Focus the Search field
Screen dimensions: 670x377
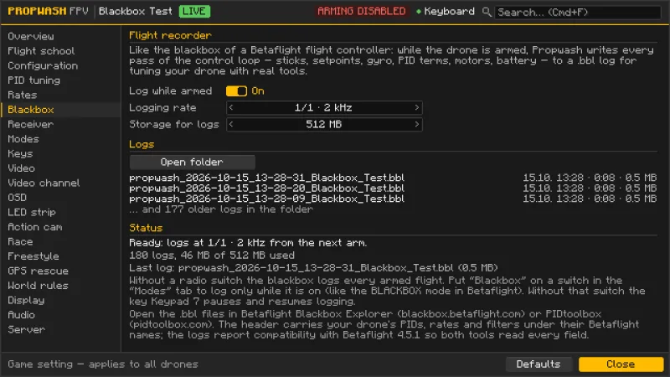click(x=577, y=12)
